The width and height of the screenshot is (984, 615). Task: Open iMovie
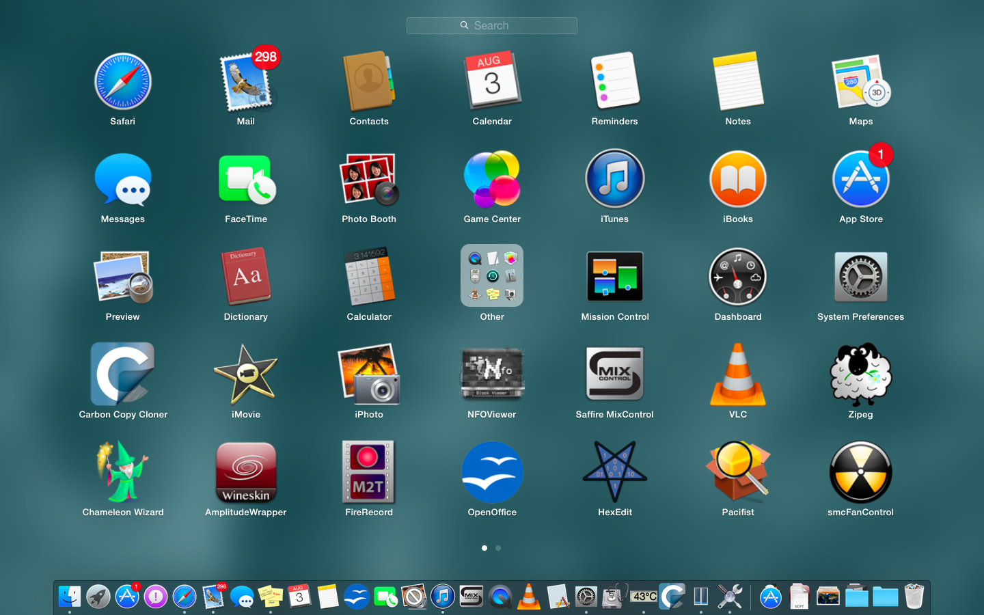[246, 374]
